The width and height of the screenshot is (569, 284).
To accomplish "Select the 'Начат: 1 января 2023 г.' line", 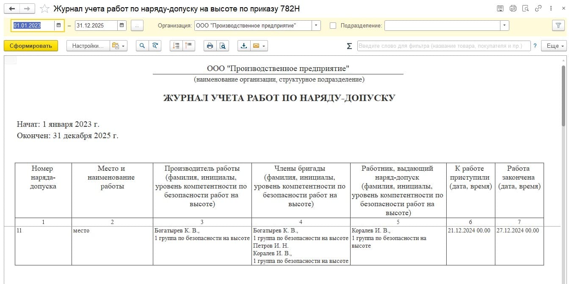I will [x=58, y=124].
